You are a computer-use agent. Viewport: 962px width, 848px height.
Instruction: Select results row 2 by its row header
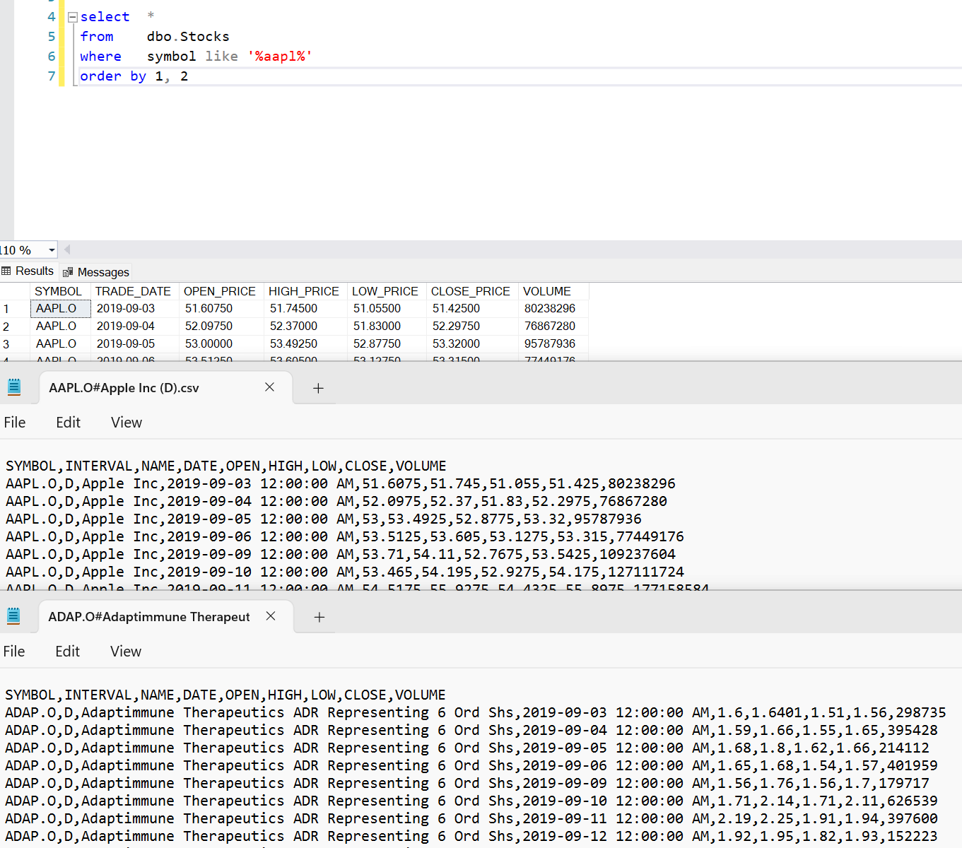[x=6, y=326]
